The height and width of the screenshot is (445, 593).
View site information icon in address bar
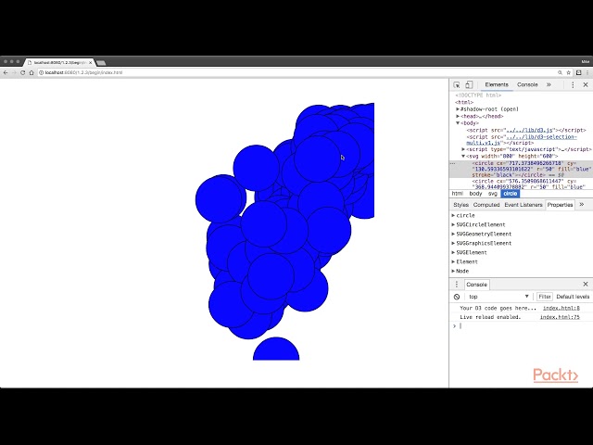click(41, 72)
